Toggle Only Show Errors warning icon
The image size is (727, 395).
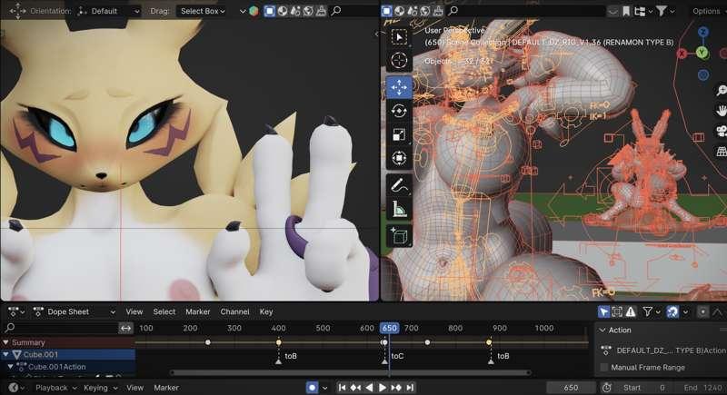[x=631, y=312]
